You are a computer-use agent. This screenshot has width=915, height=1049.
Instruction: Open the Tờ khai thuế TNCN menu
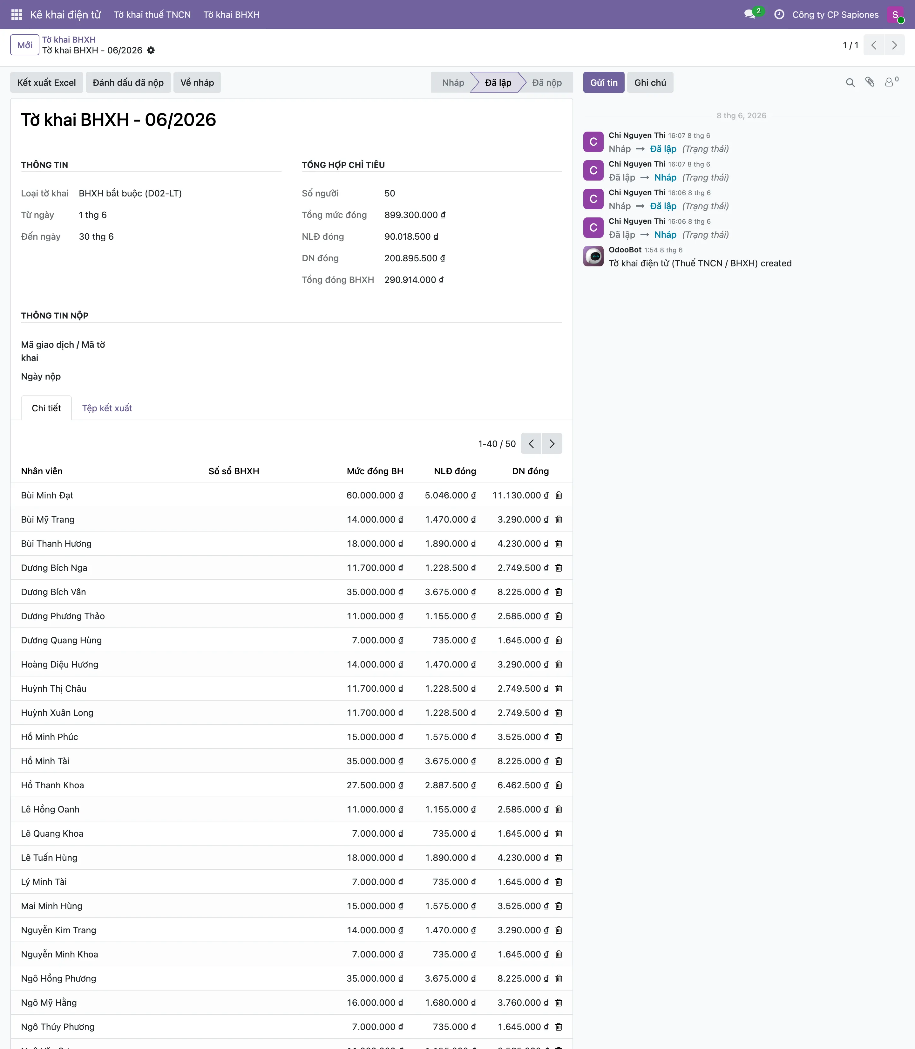click(152, 14)
